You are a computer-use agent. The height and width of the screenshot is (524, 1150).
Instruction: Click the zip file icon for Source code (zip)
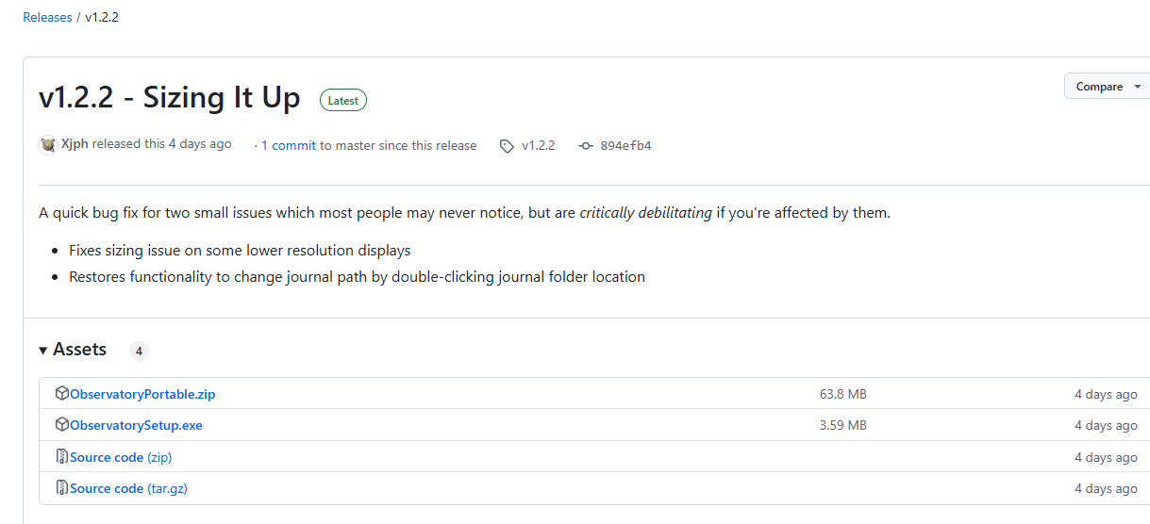62,456
